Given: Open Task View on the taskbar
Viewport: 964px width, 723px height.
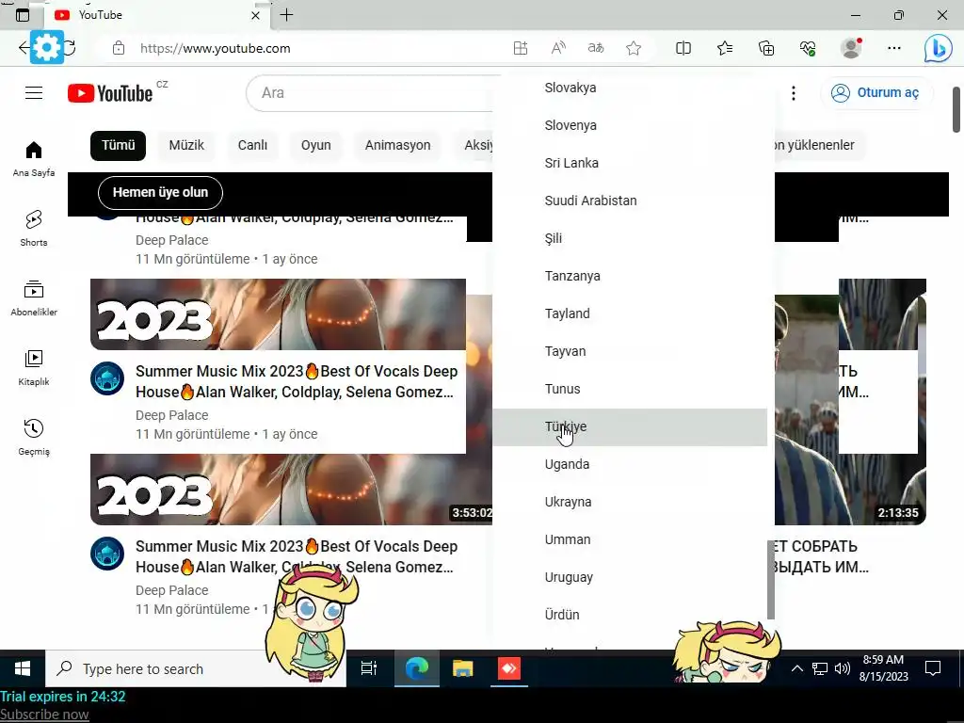Looking at the screenshot, I should pos(369,668).
